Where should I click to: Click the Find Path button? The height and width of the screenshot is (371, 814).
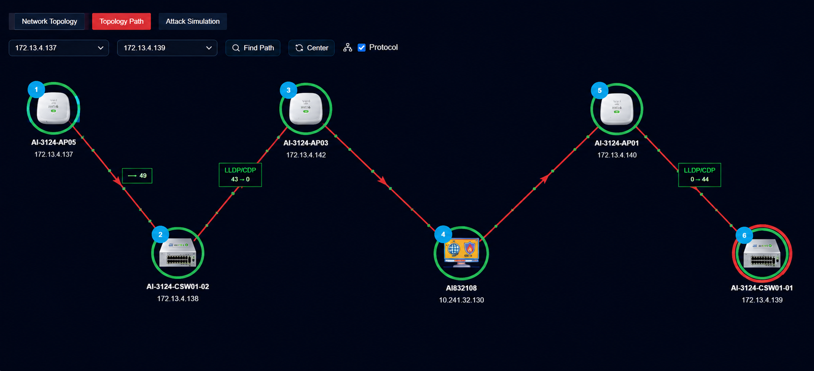253,48
